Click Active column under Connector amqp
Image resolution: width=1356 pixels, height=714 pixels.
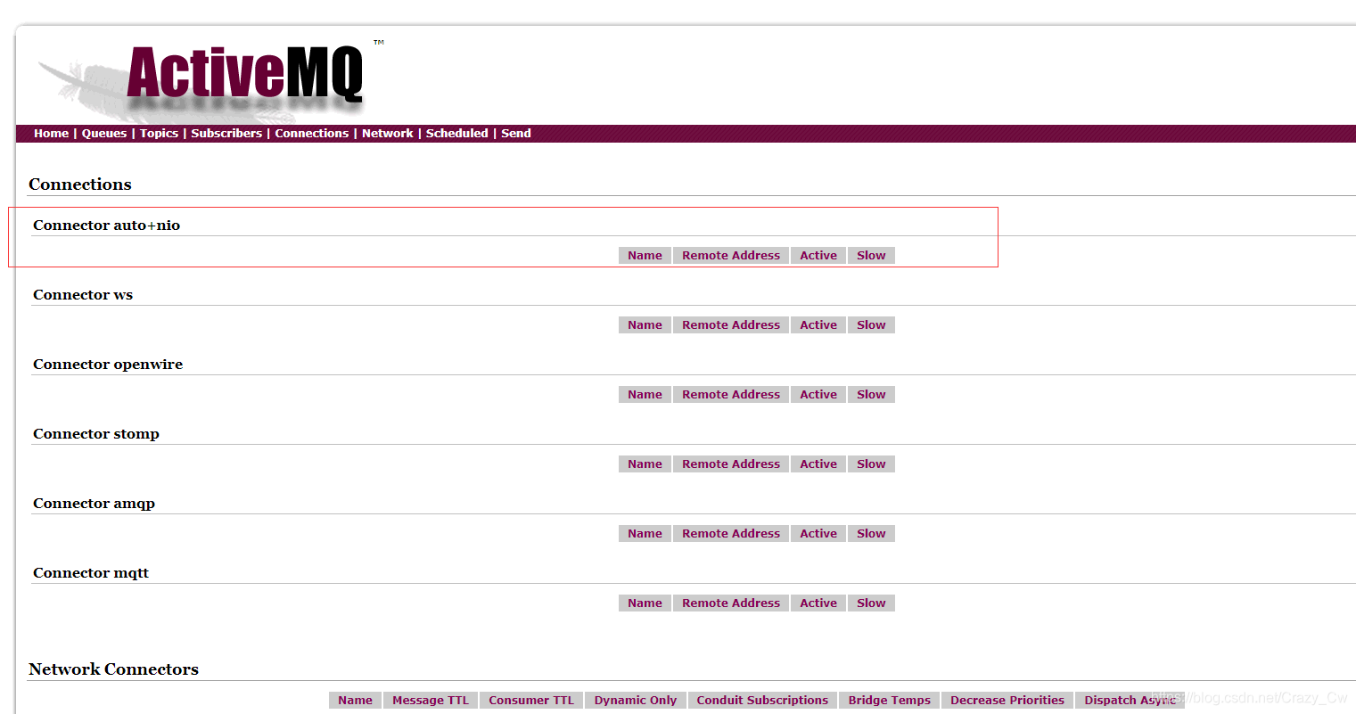[818, 533]
